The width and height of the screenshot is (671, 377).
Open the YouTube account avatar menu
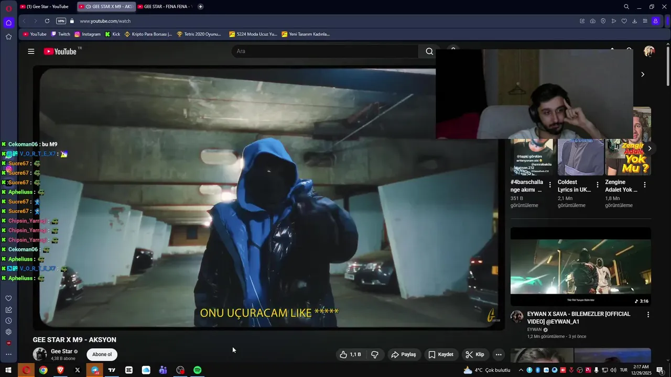pos(649,51)
